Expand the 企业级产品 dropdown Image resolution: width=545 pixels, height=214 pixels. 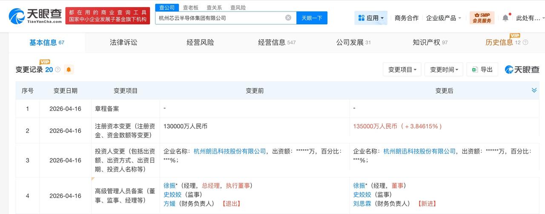click(x=444, y=18)
